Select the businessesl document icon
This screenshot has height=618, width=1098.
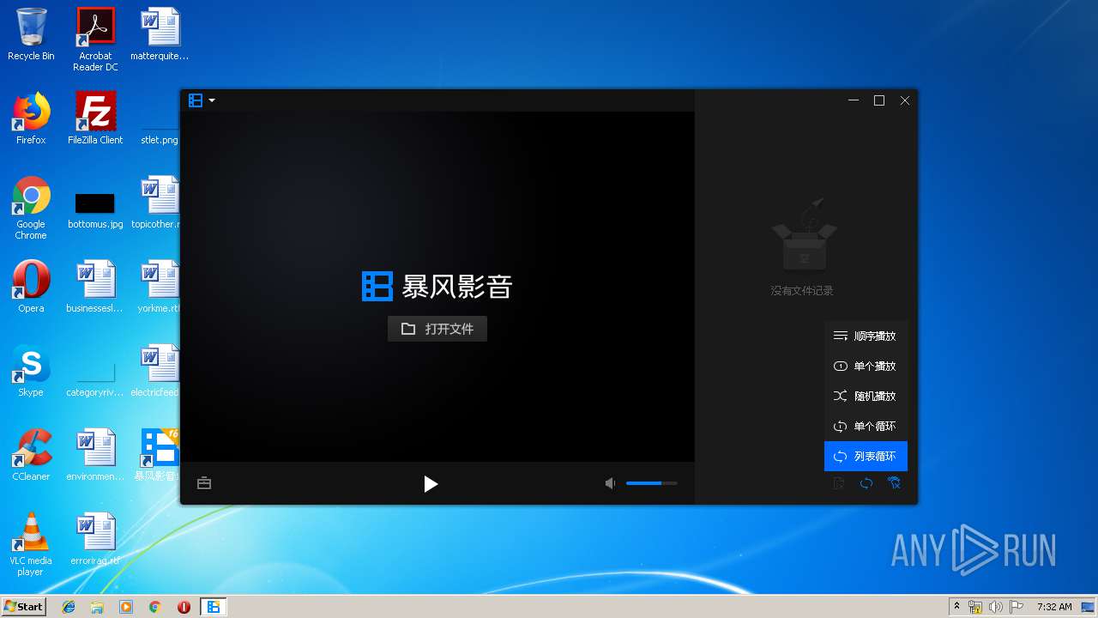click(x=95, y=287)
